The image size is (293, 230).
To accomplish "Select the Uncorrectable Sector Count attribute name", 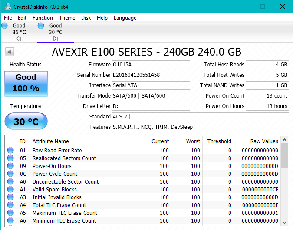I will pyautogui.click(x=66, y=181).
